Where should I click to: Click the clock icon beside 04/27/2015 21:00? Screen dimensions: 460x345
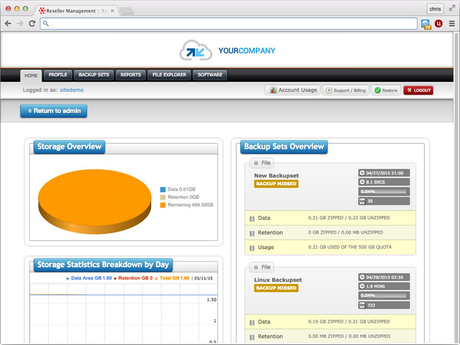tap(362, 173)
